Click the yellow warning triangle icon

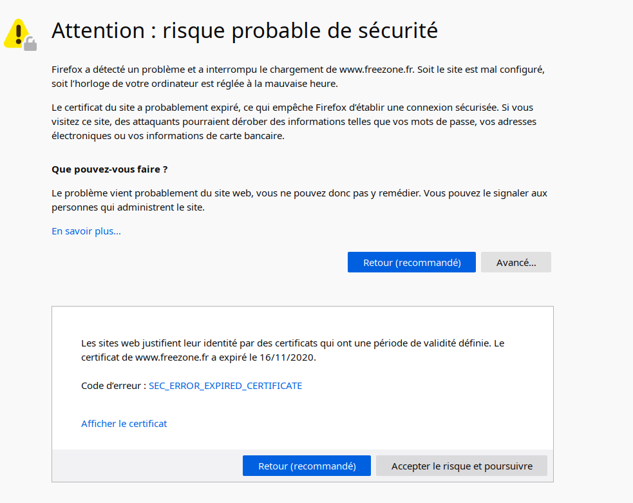coord(17,33)
